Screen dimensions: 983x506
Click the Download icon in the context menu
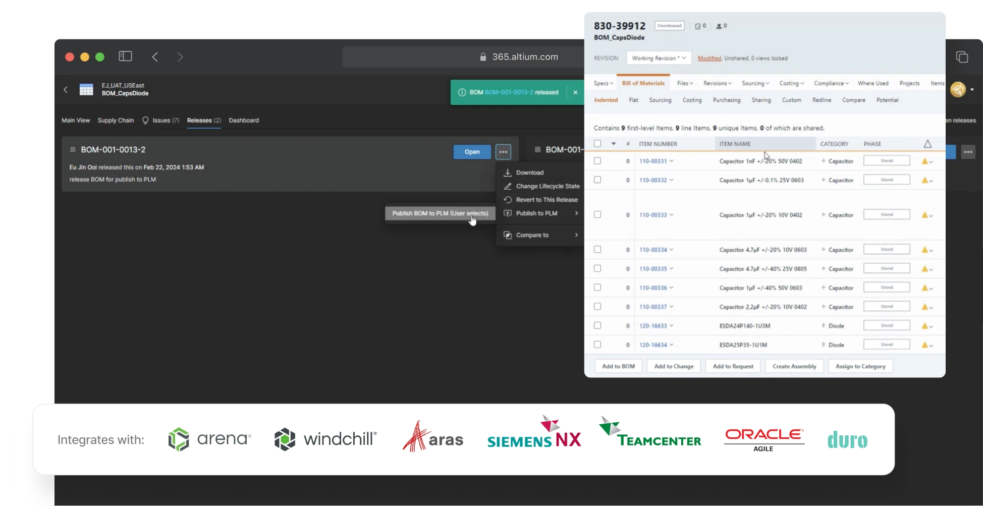coord(508,173)
